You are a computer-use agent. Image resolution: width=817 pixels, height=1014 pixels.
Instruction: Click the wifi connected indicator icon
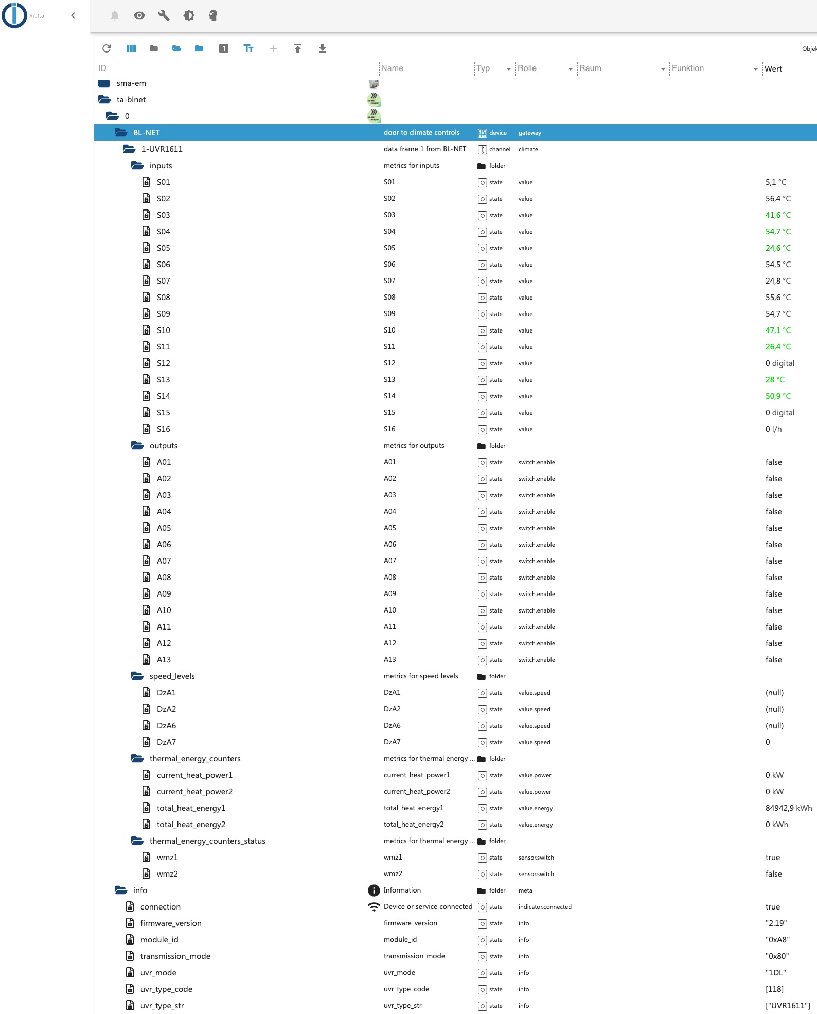click(x=374, y=907)
